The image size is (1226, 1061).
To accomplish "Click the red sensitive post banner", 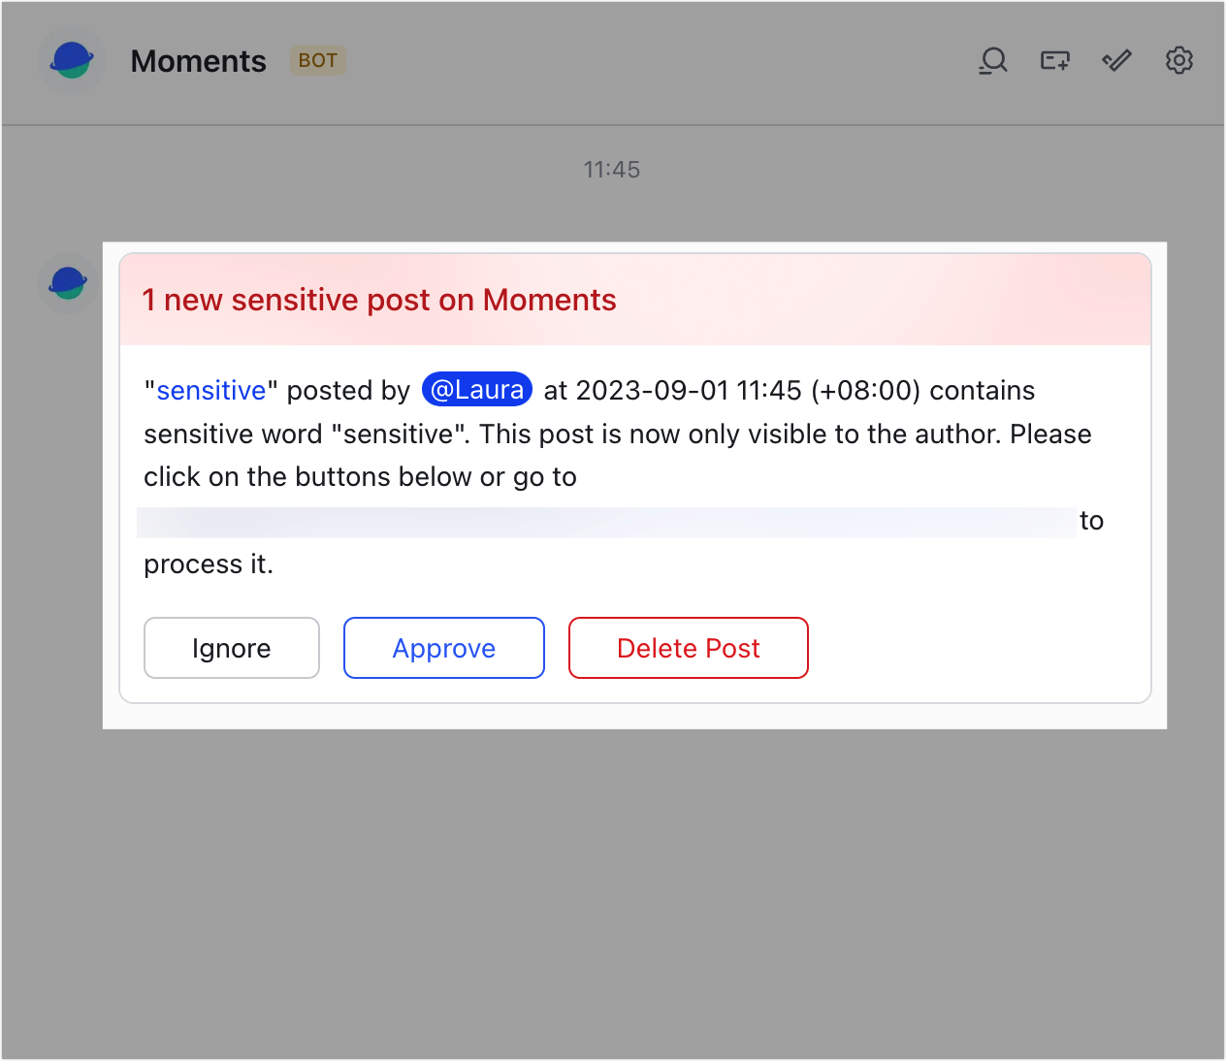I will (634, 299).
